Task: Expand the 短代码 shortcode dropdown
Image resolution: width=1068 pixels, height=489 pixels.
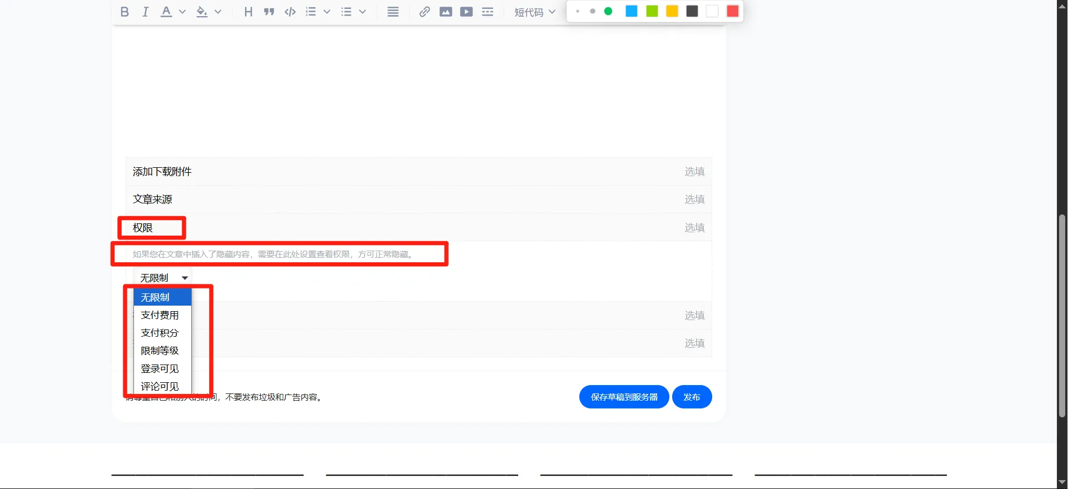Action: pos(534,12)
